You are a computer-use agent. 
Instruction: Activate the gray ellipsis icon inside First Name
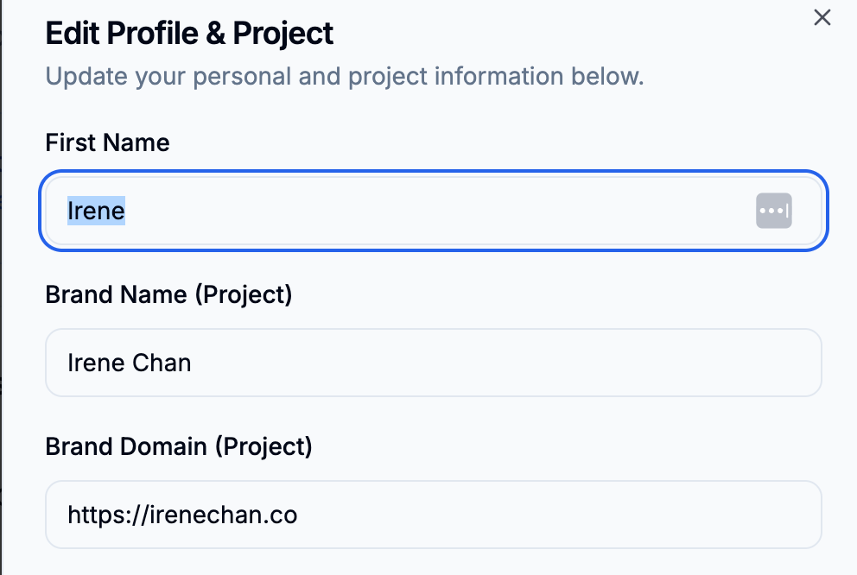click(x=774, y=211)
